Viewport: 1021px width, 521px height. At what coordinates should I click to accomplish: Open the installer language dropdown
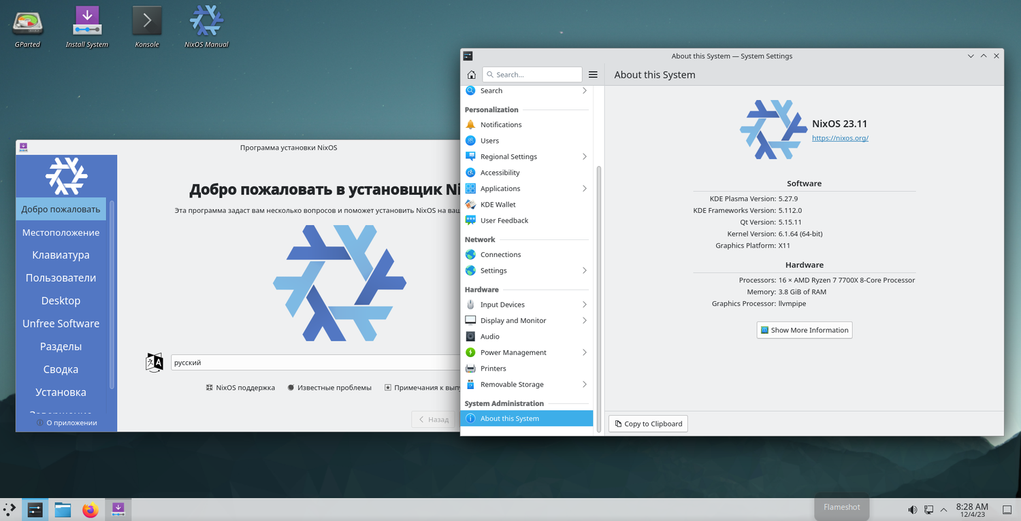click(315, 363)
